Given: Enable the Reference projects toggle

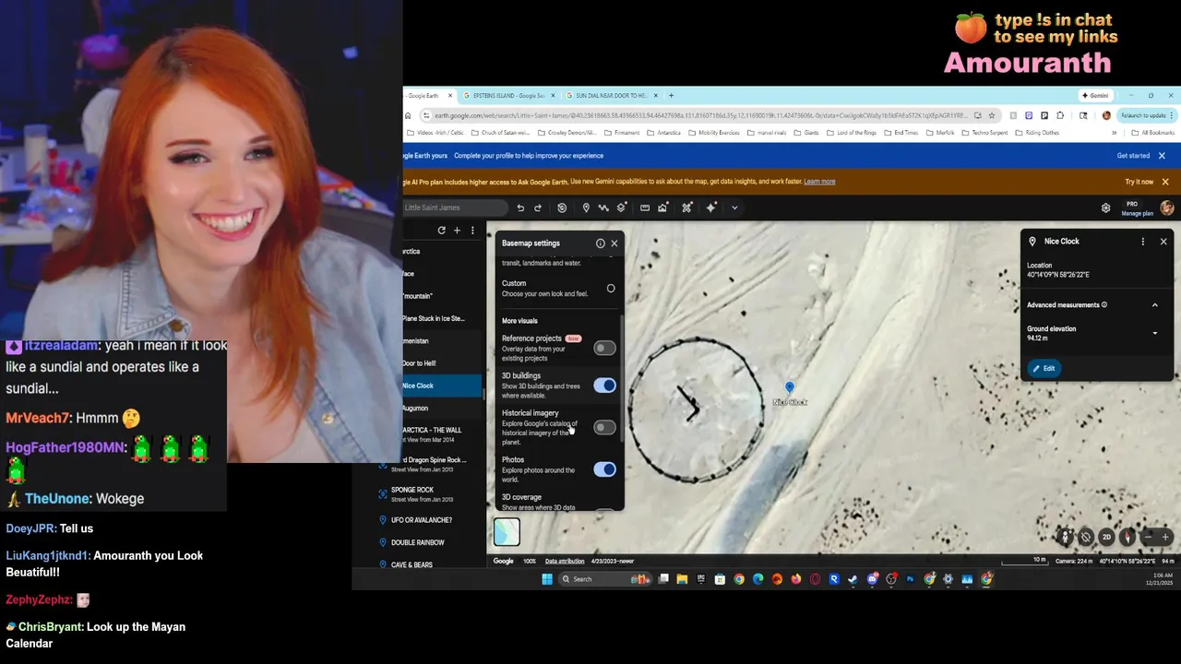Looking at the screenshot, I should coord(604,348).
